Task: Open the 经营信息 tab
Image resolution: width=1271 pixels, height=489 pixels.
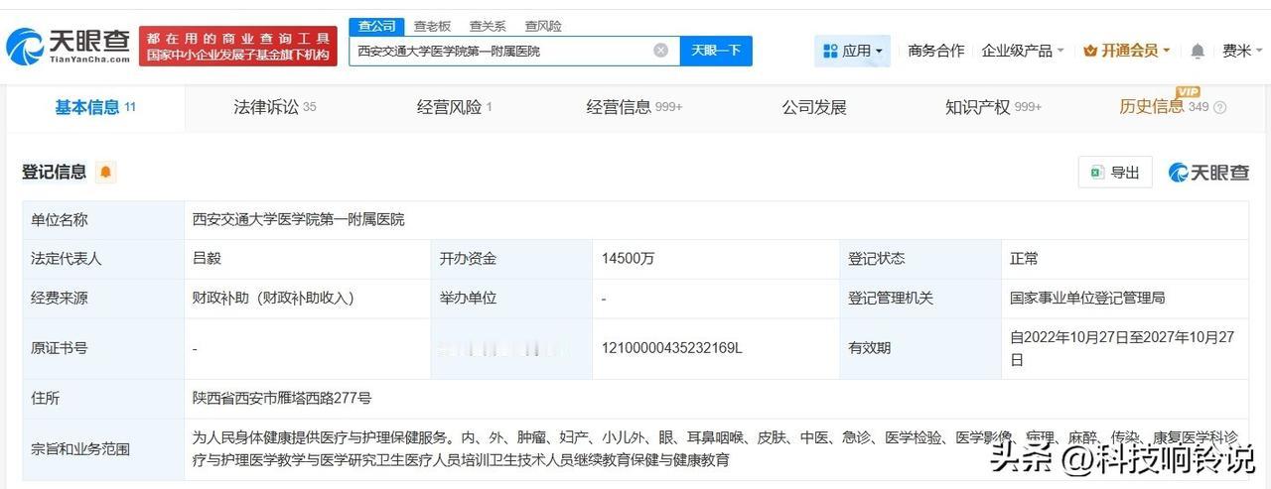Action: click(635, 107)
